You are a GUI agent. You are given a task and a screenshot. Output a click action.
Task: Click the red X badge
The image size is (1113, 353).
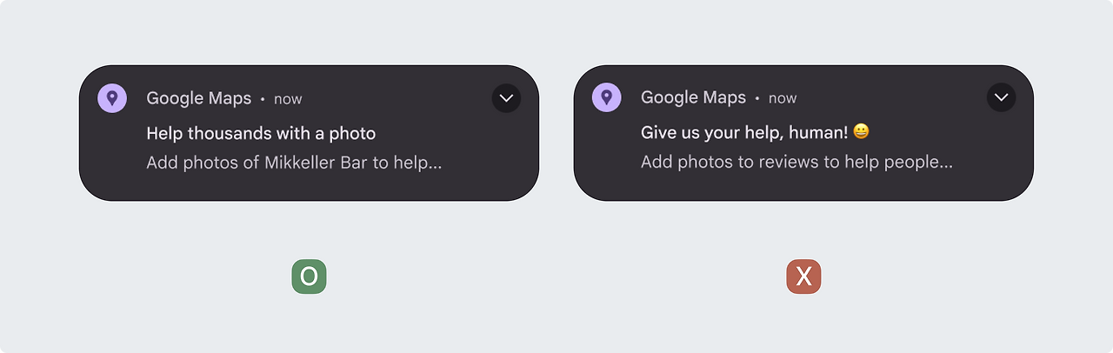pyautogui.click(x=803, y=276)
